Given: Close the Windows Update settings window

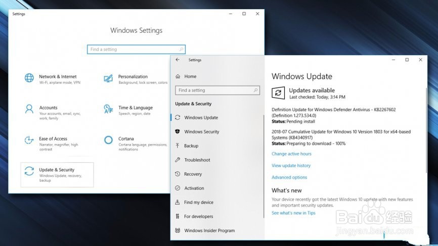Looking at the screenshot, I should pos(420,60).
